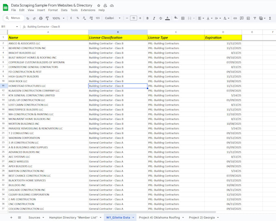Open the Tools menu
Image resolution: width=276 pixels, height=221 pixels.
(x=74, y=10)
